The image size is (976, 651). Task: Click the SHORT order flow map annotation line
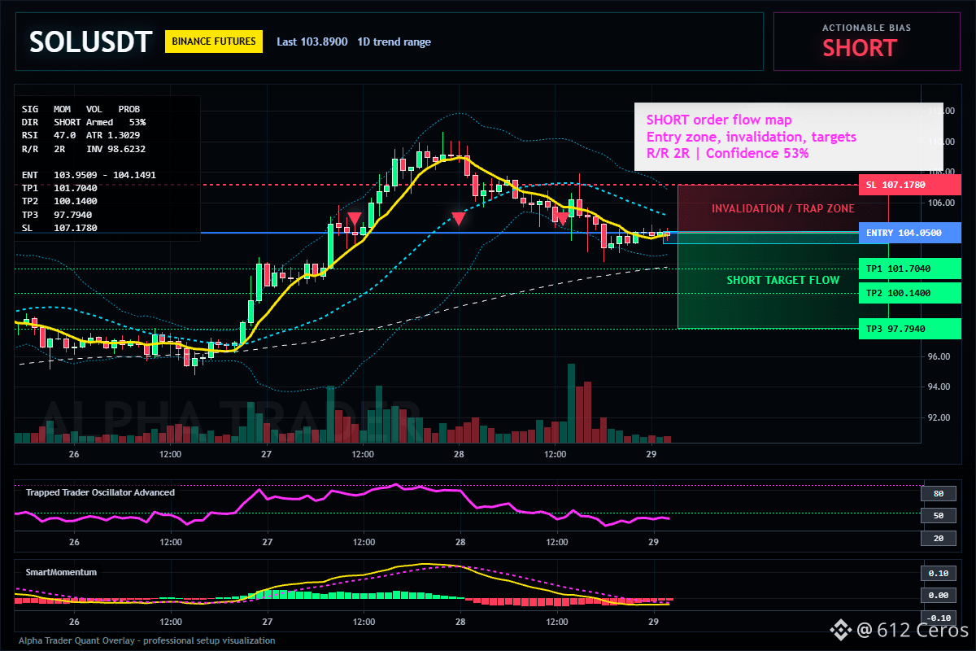tap(719, 120)
